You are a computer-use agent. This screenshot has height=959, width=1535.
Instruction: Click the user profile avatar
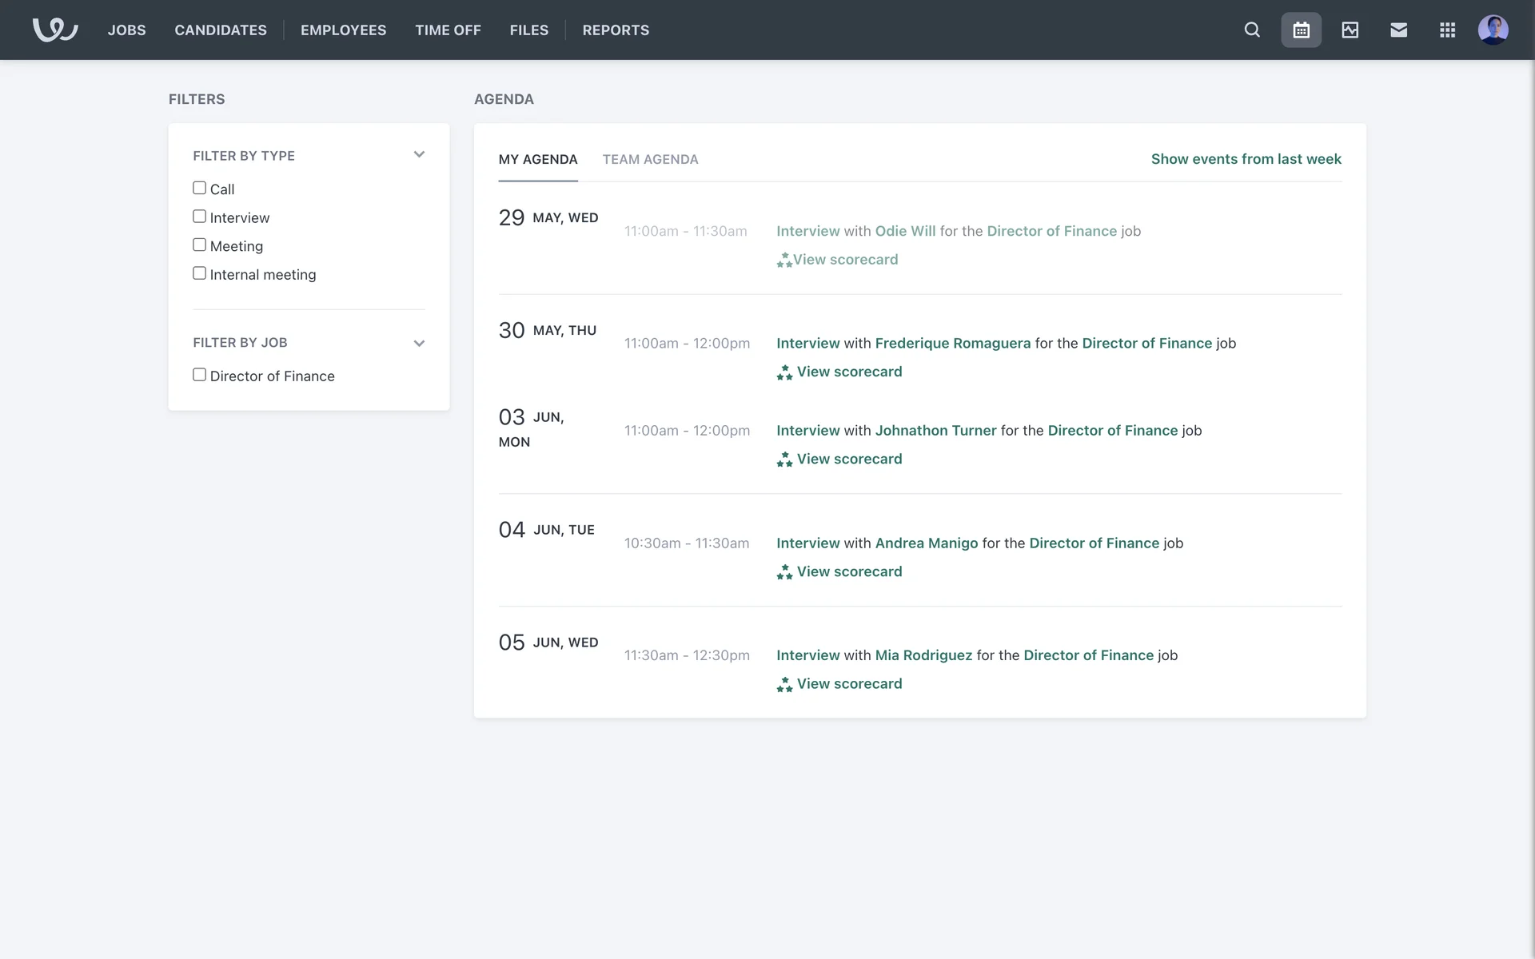click(x=1493, y=30)
